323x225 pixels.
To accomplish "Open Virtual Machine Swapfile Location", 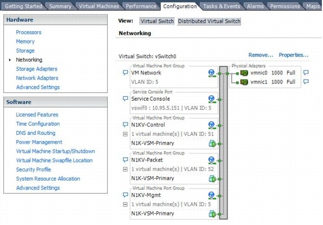I will [54, 161].
